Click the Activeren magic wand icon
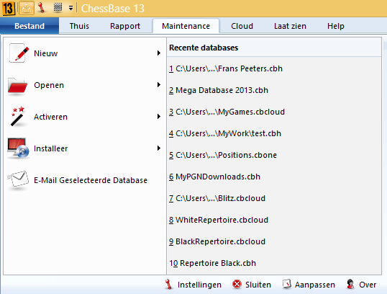Viewport: 387px width, 294px height. (x=18, y=116)
